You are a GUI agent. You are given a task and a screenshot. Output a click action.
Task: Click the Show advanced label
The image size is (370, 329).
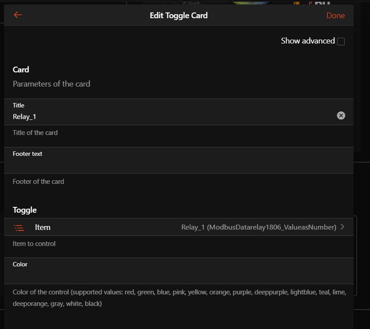pos(307,41)
